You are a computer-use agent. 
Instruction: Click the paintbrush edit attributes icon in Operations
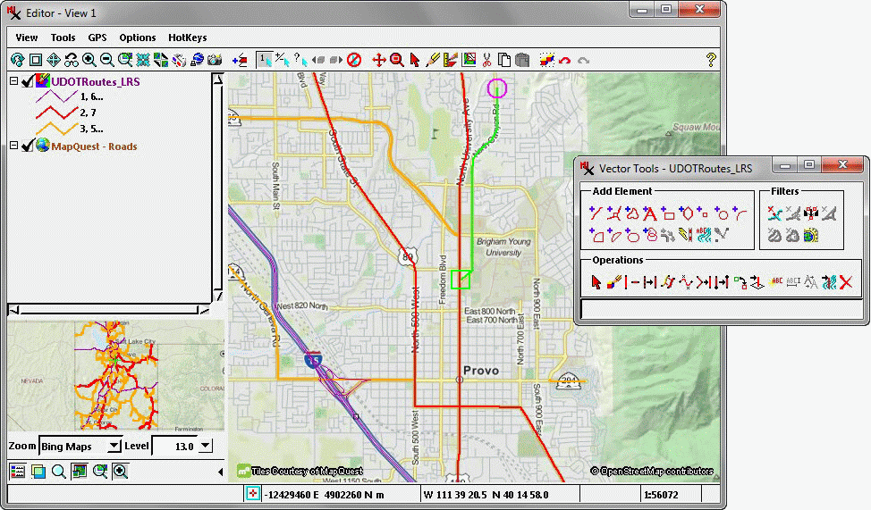(613, 282)
